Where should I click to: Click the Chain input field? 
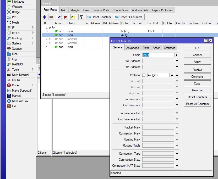pyautogui.click(x=158, y=55)
